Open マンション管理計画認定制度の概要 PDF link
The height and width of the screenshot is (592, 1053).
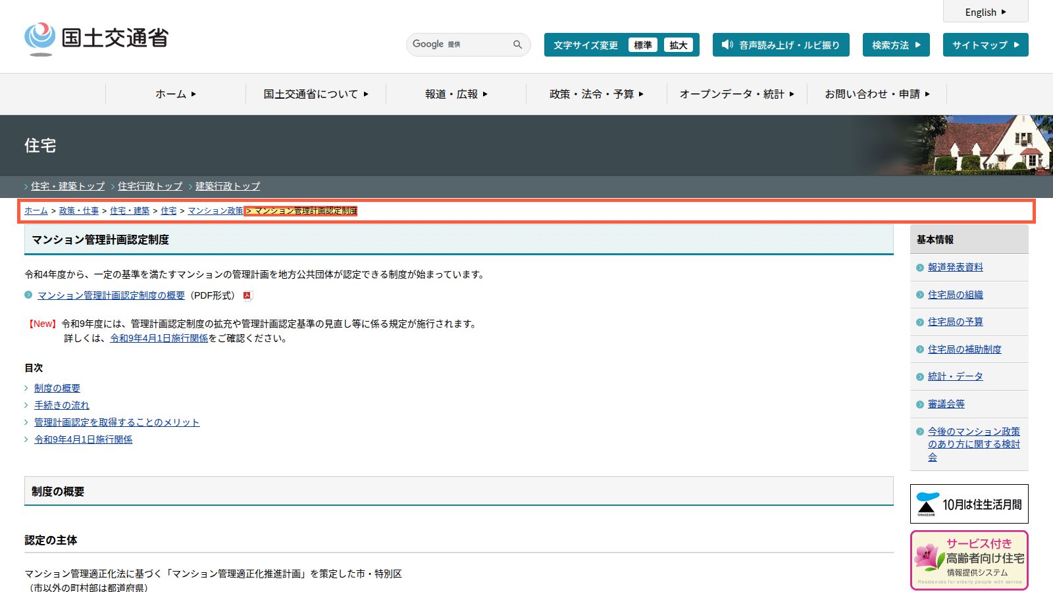111,295
